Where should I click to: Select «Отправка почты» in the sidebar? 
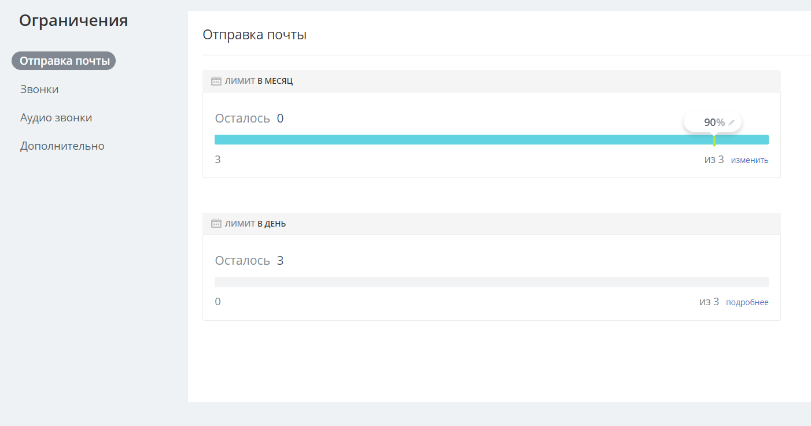tap(64, 61)
